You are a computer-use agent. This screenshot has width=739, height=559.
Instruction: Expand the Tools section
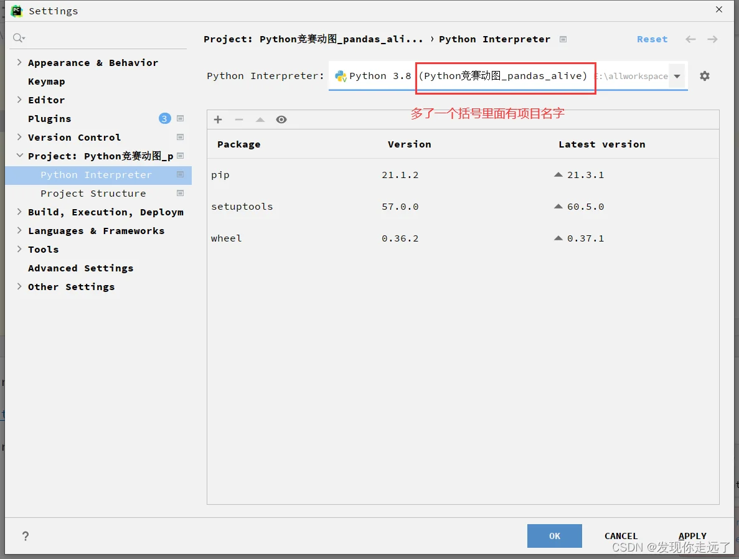click(x=19, y=249)
